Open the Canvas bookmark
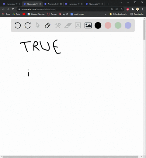Screen dimensions: 146x158 [52, 14]
